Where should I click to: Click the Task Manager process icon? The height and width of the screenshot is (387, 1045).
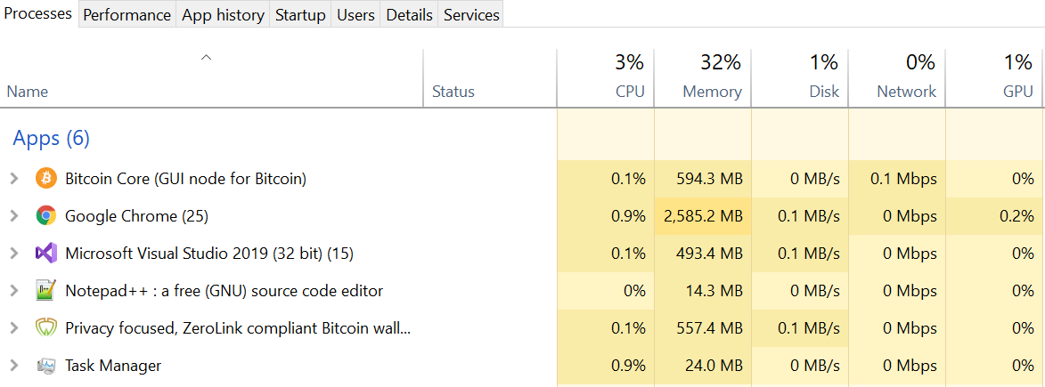(45, 365)
